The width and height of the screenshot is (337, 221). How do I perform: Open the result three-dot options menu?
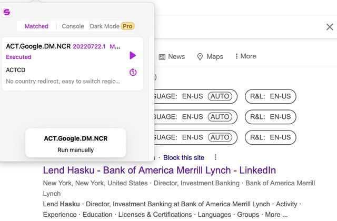pyautogui.click(x=215, y=157)
